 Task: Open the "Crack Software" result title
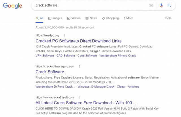click(x=50, y=72)
